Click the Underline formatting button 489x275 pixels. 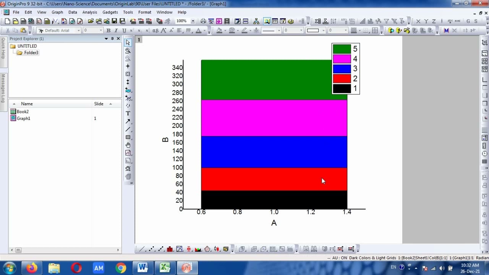pyautogui.click(x=124, y=31)
